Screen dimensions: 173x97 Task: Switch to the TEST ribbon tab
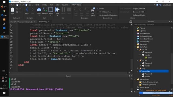pos(51,5)
